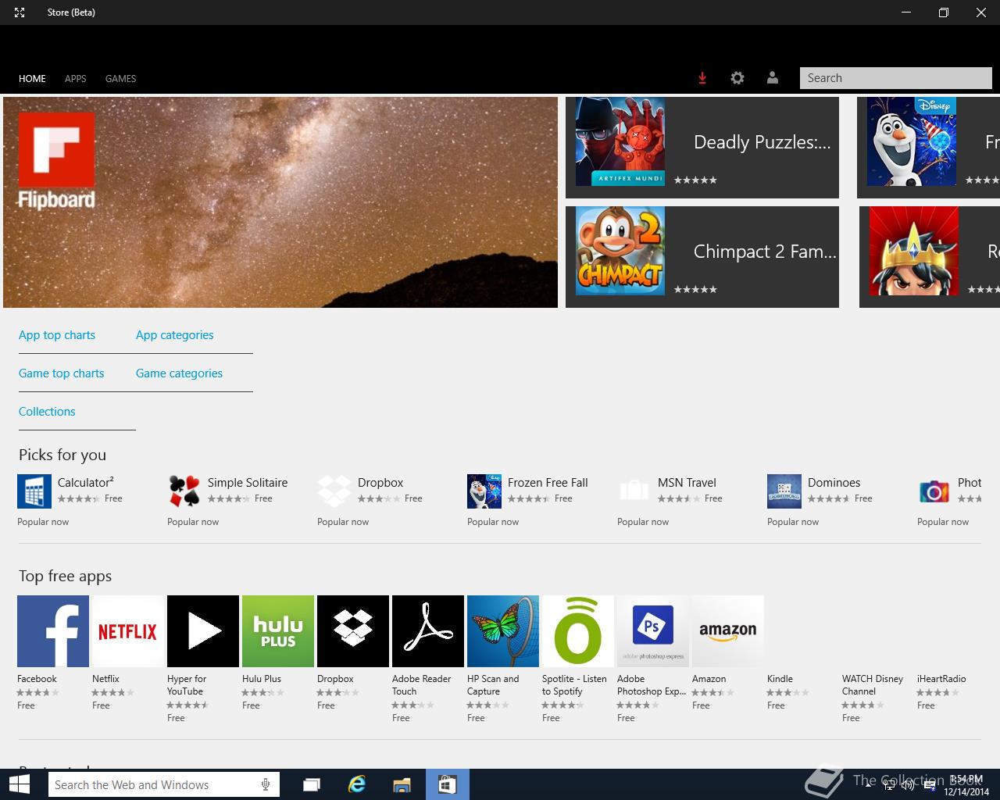This screenshot has height=800, width=1000.
Task: Click the Dominoes app icon
Action: tap(784, 491)
